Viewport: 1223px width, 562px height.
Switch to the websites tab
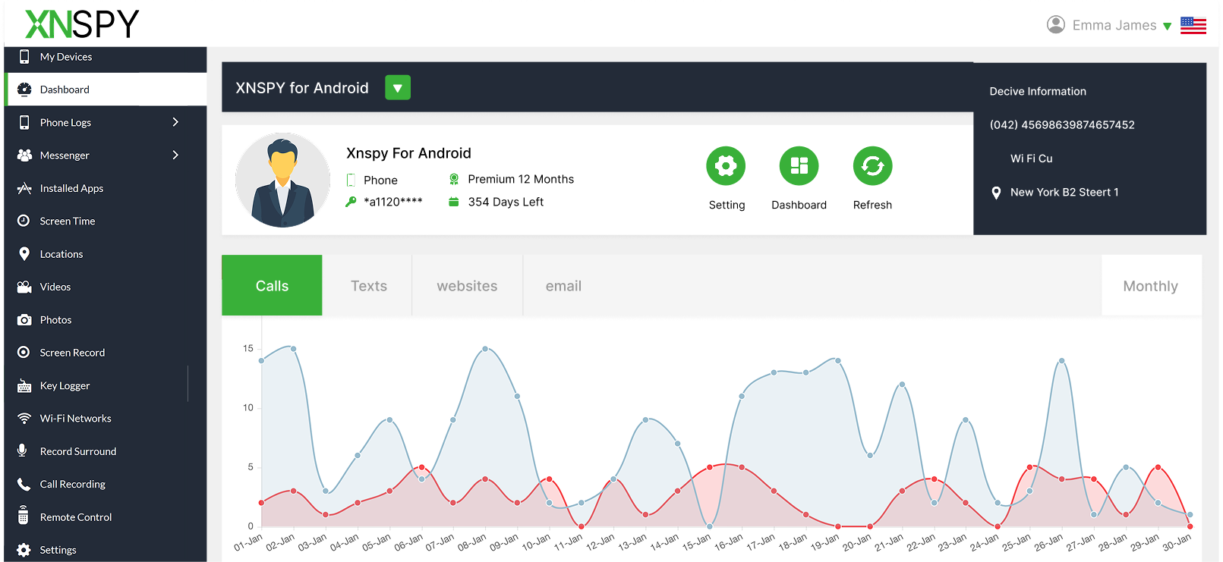(467, 286)
